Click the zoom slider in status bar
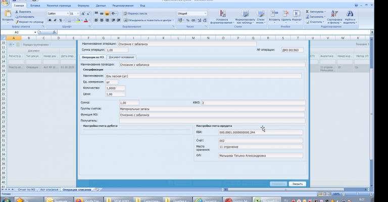This screenshot has height=202, width=388. click(357, 194)
